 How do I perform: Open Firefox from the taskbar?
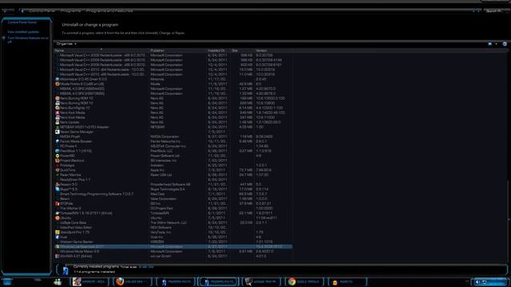tap(133, 281)
